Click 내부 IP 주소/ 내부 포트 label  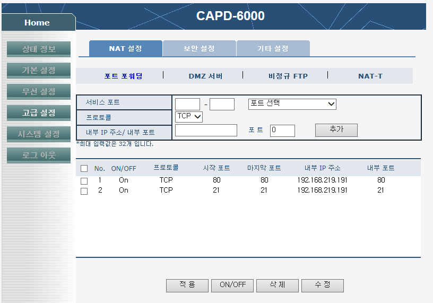[x=120, y=132]
